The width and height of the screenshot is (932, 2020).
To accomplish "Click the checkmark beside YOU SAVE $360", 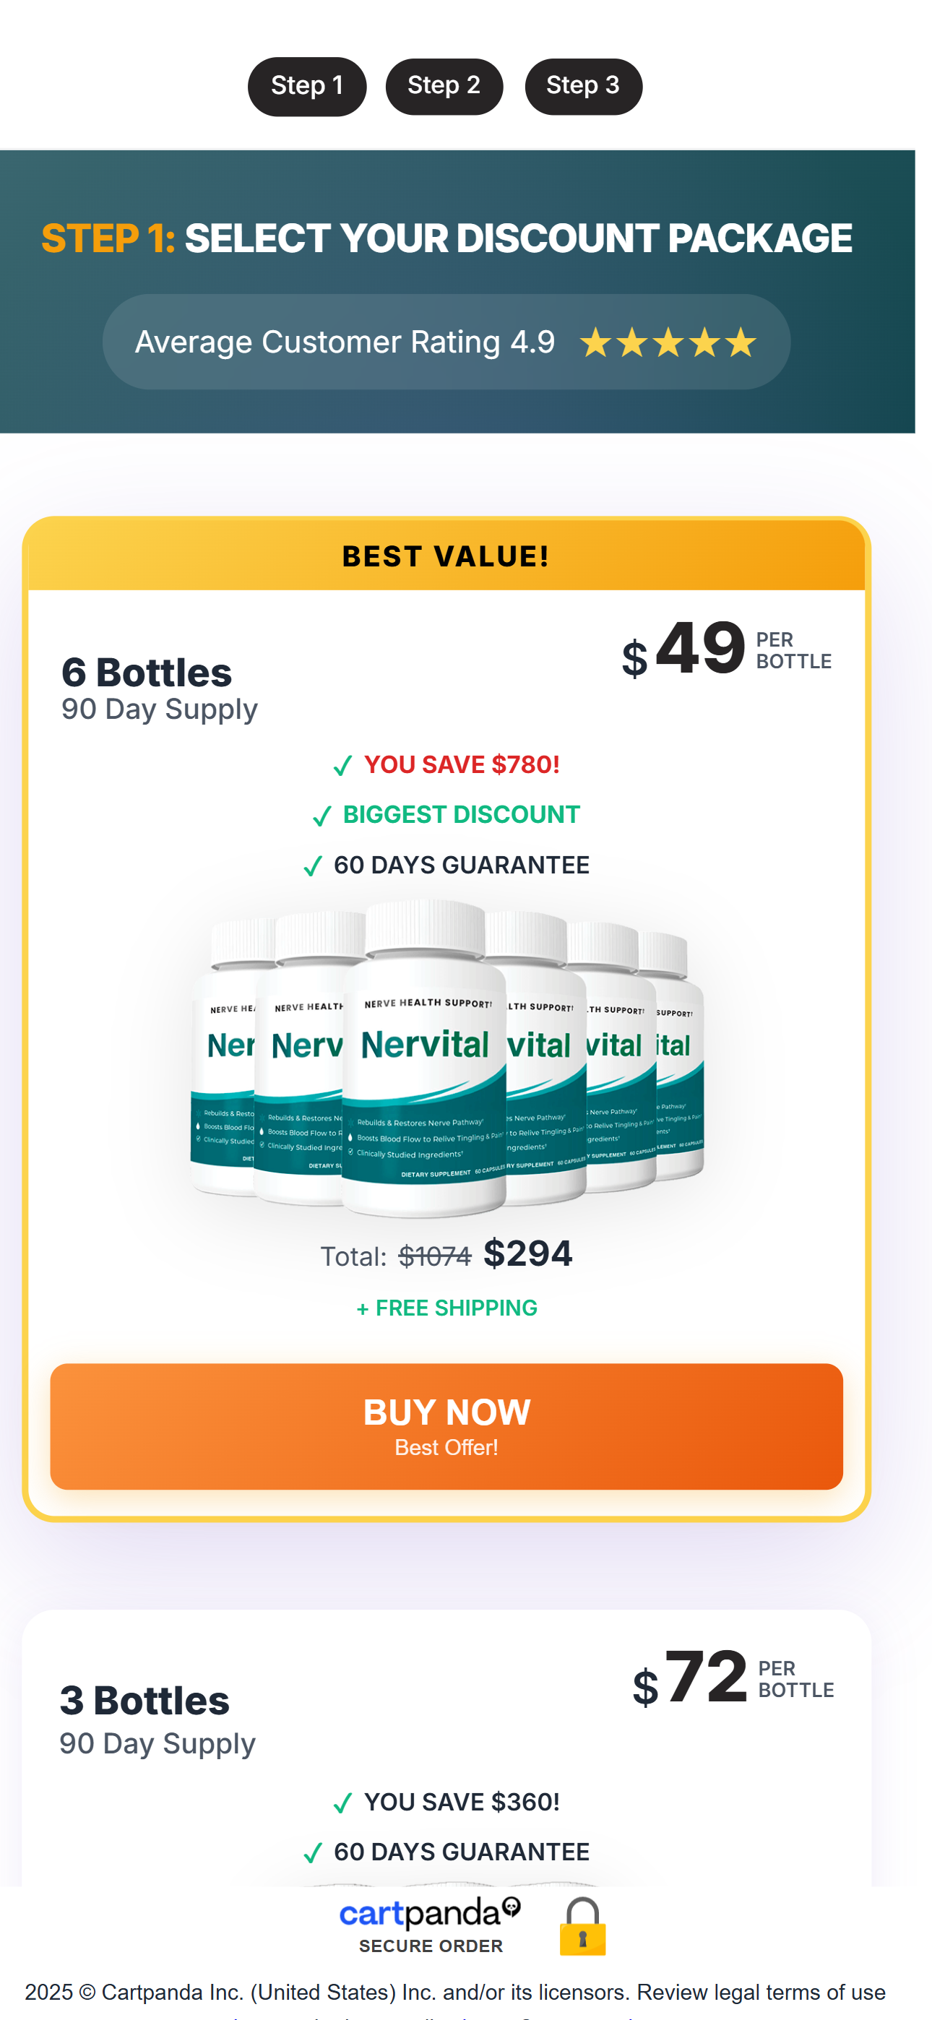I will 342,1803.
